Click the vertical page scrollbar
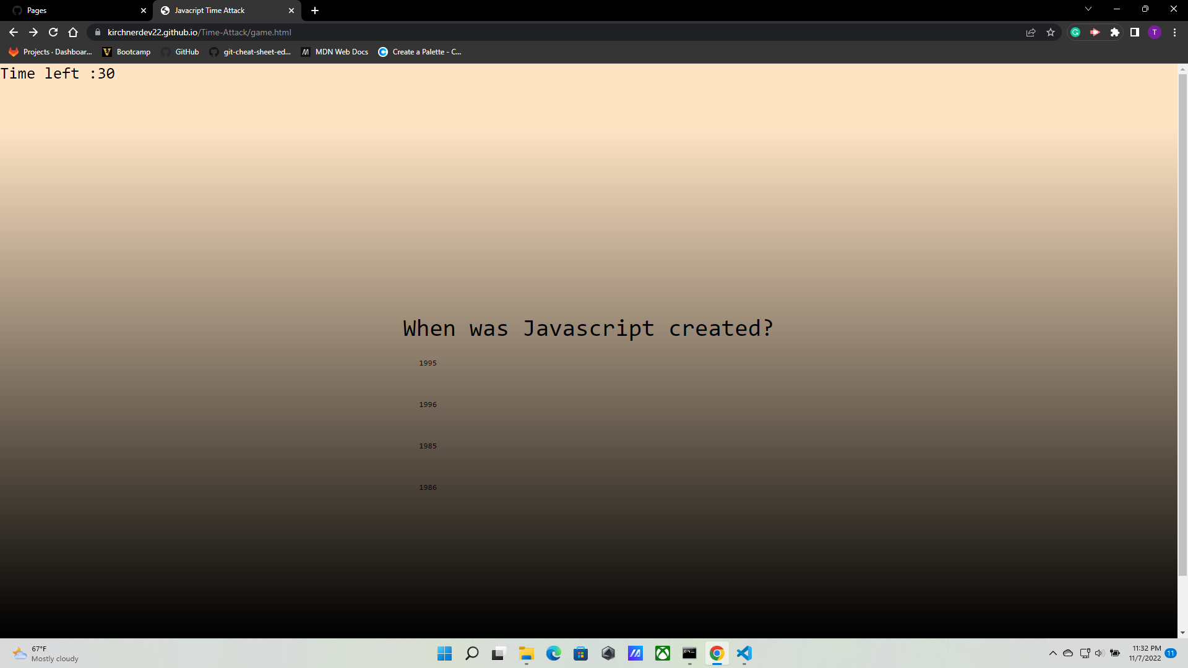The height and width of the screenshot is (668, 1188). click(1182, 322)
